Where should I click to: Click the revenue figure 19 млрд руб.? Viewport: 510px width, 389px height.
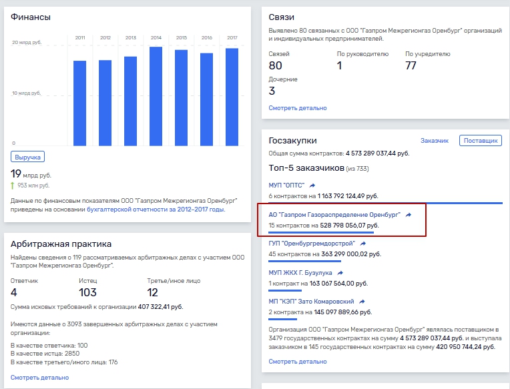coord(31,174)
